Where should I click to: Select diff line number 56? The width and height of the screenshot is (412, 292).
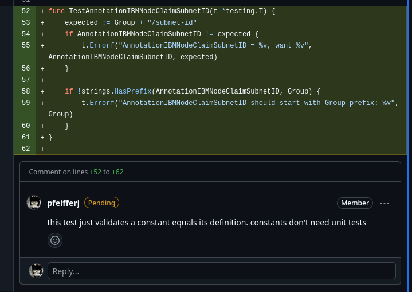pos(26,69)
